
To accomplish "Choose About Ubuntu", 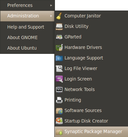I will [27, 48].
